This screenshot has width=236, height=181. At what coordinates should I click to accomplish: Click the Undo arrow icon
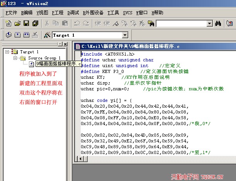tap(77, 24)
